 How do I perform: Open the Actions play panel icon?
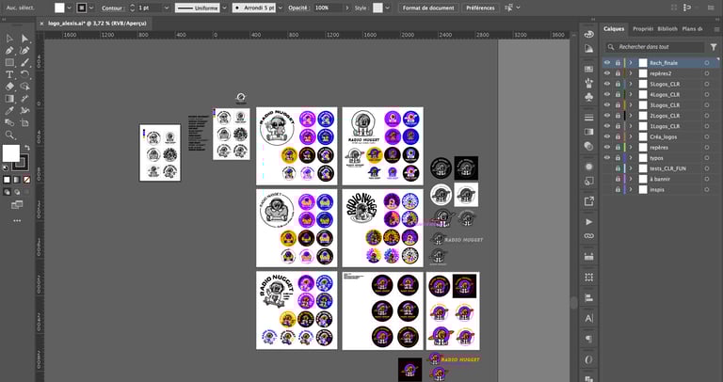588,222
